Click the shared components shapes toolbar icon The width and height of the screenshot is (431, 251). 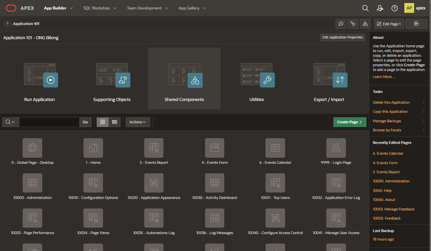pos(365,24)
